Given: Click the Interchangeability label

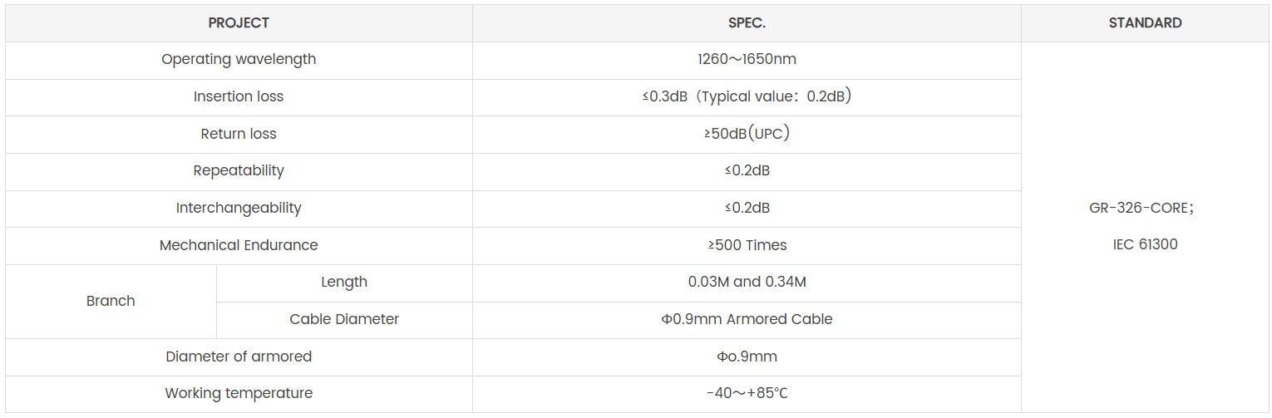Looking at the screenshot, I should tap(239, 208).
